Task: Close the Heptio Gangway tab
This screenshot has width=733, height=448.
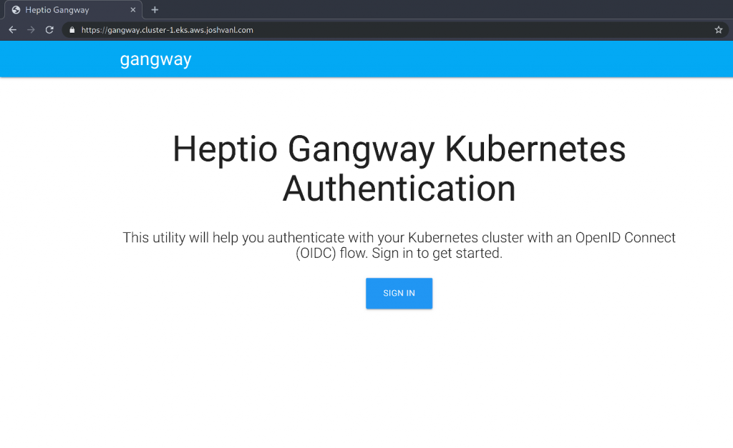Action: [x=132, y=10]
